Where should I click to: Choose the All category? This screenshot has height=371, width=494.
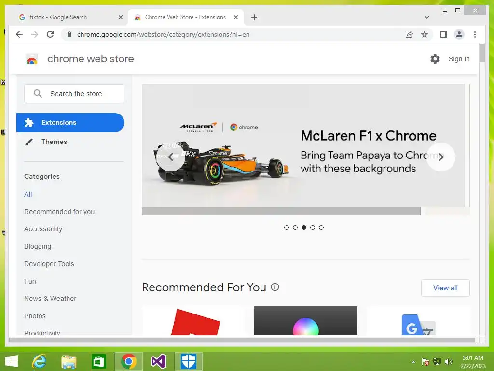coord(28,194)
